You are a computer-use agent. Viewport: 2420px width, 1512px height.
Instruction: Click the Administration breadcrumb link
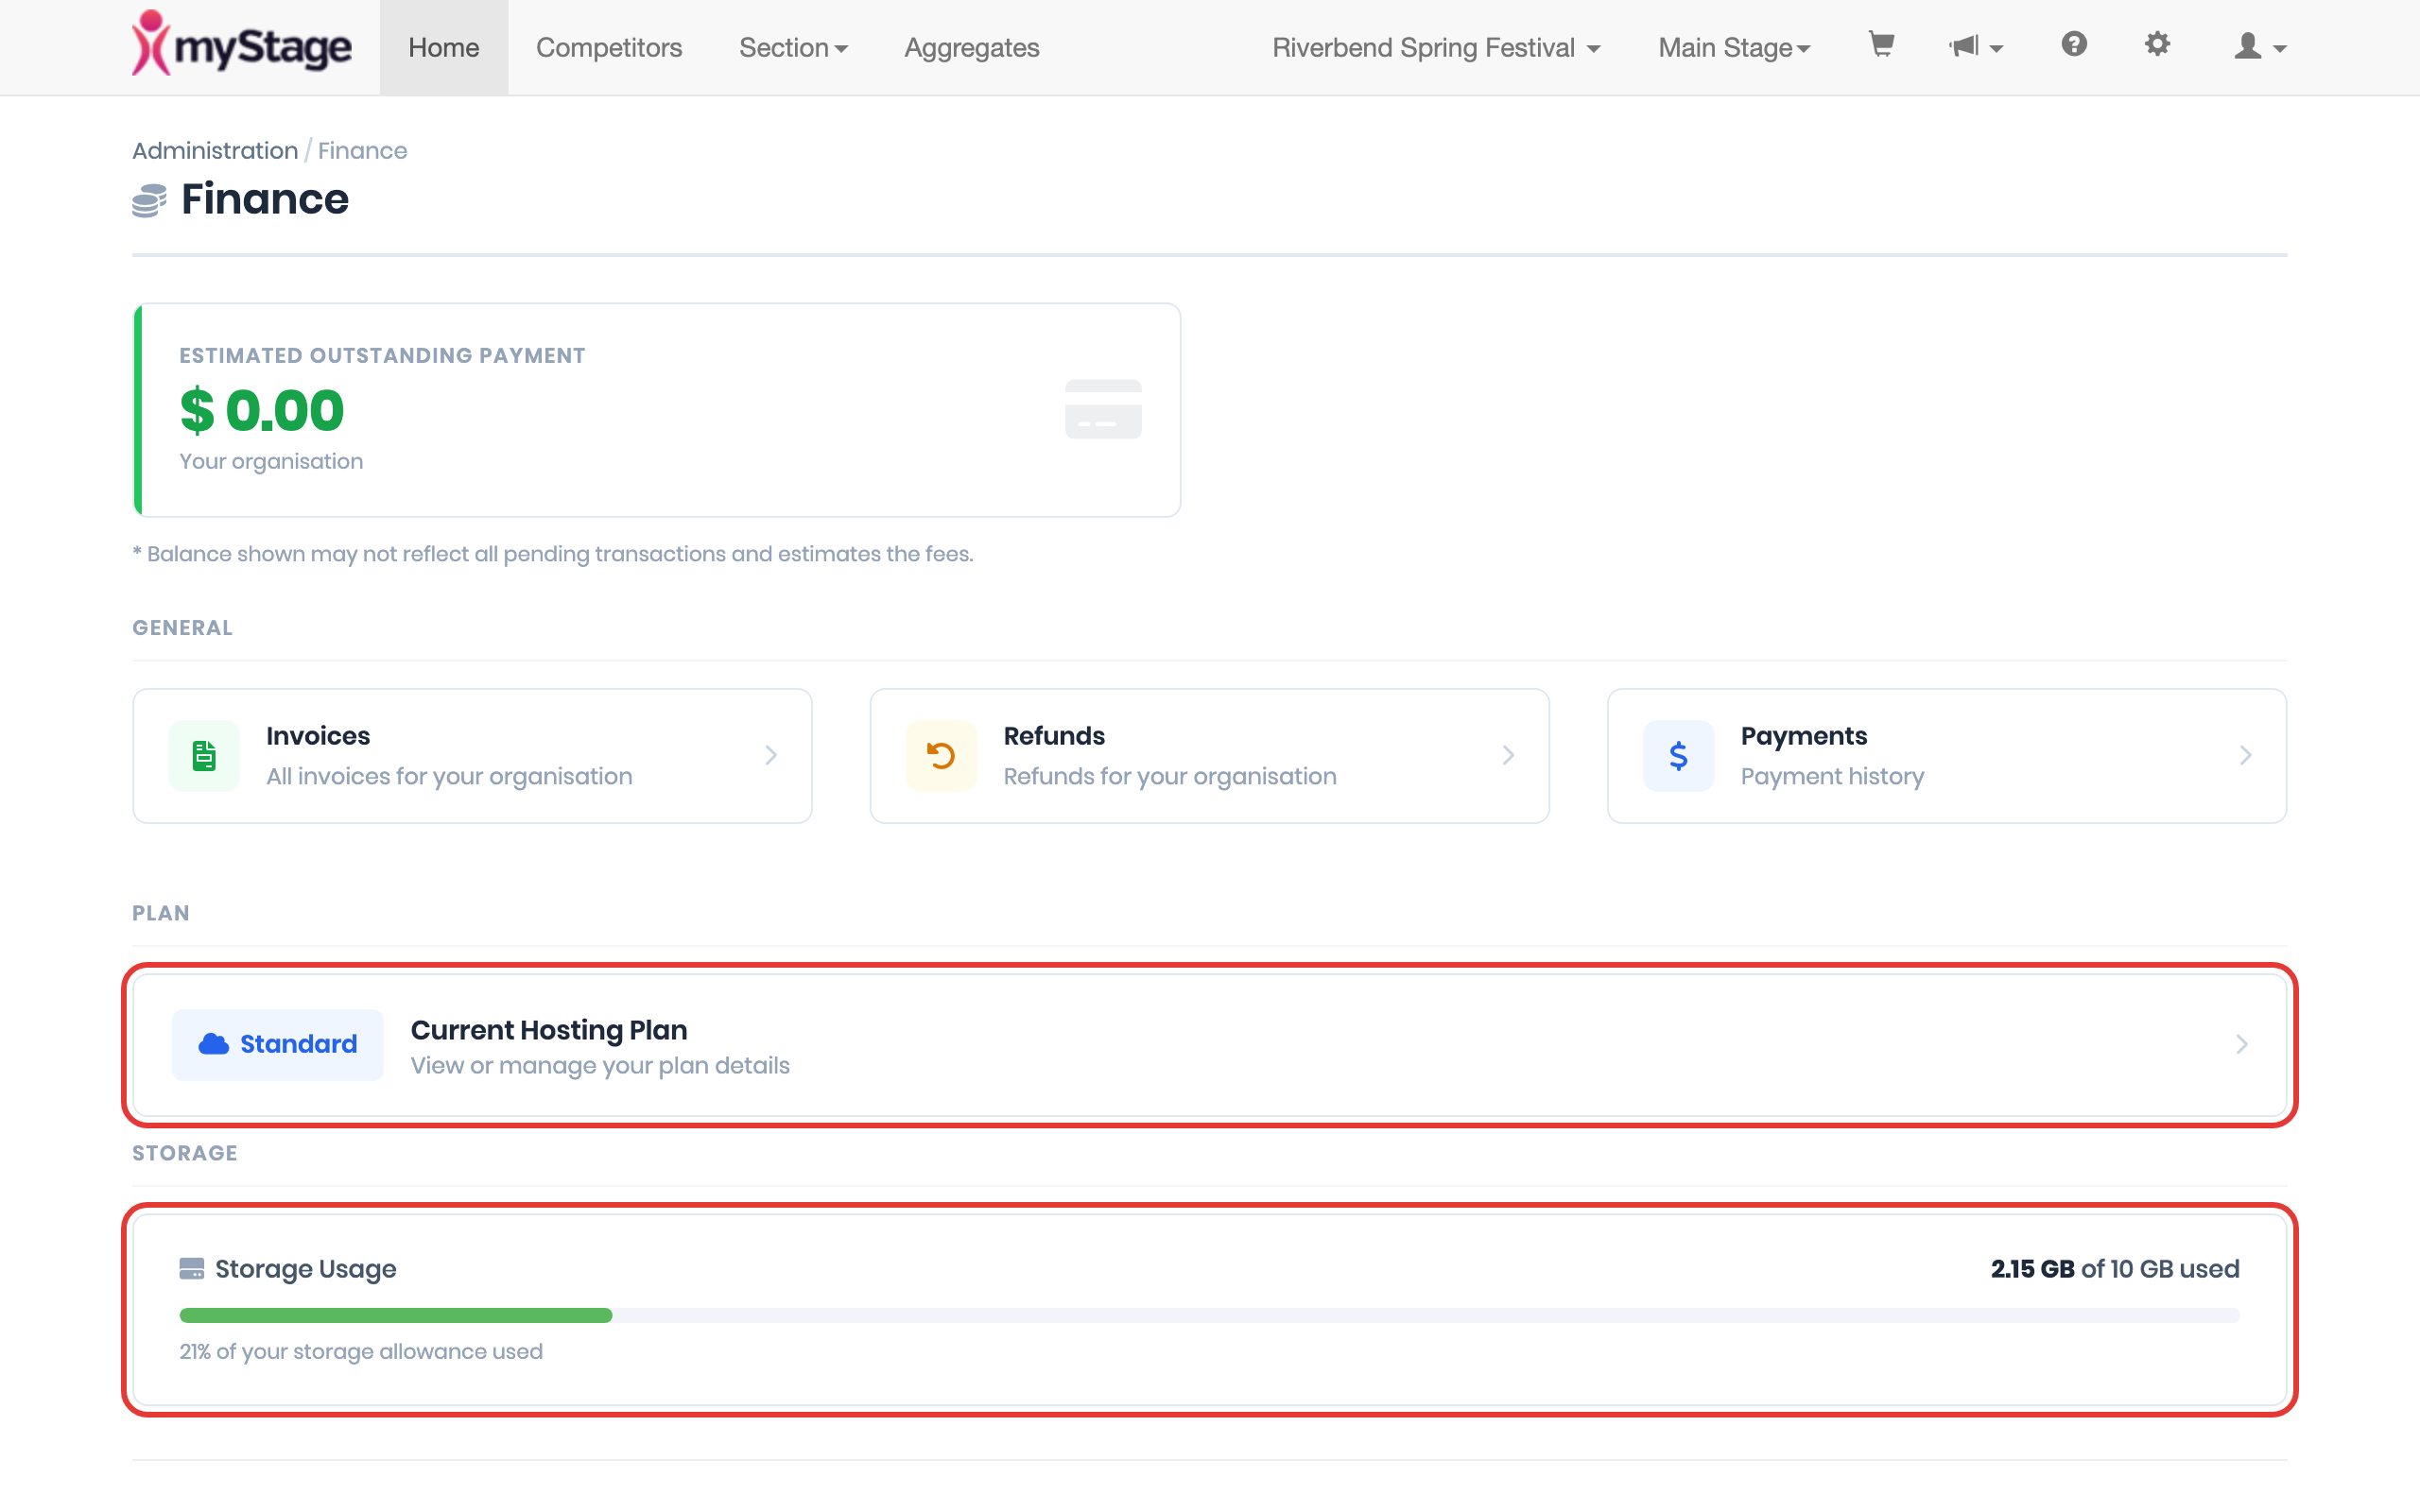[215, 150]
